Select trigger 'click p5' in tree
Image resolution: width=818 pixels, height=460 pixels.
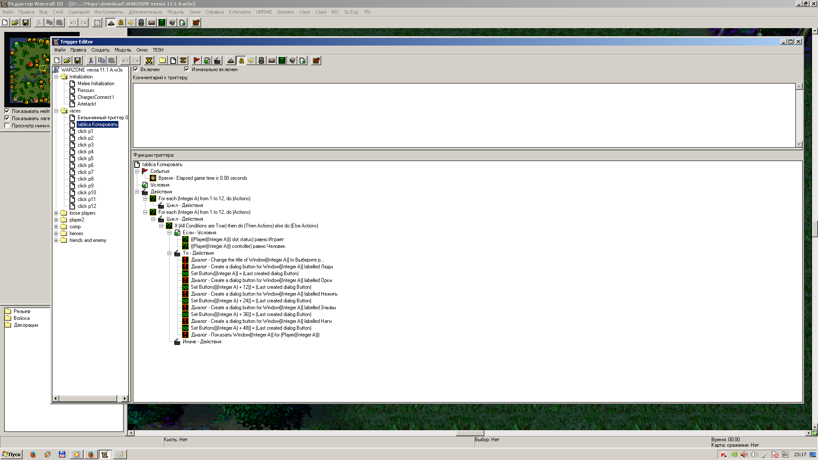pos(85,158)
